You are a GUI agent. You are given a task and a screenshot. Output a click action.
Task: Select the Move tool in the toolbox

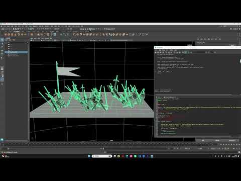tap(2, 50)
